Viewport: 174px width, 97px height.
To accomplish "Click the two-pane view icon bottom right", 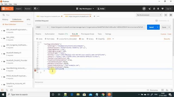I will [163, 90].
